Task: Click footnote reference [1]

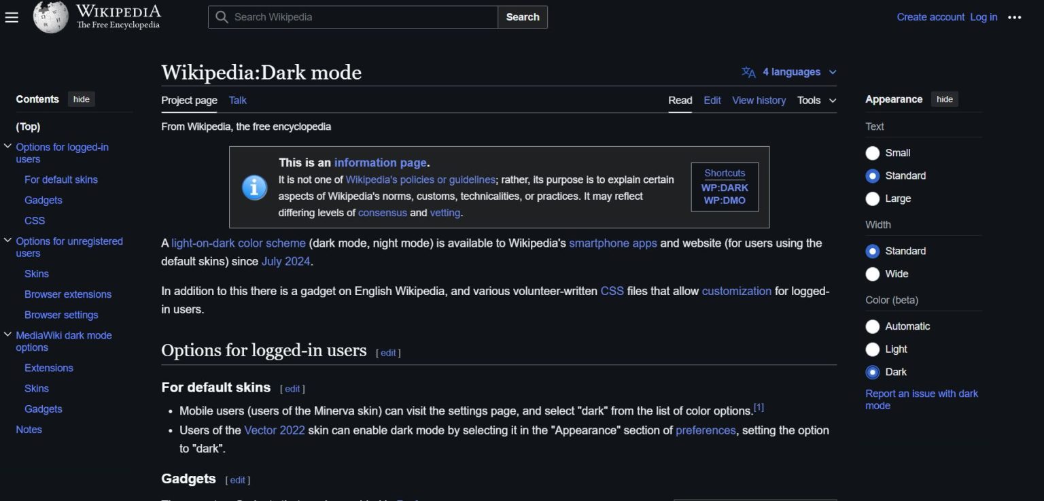Action: [759, 407]
